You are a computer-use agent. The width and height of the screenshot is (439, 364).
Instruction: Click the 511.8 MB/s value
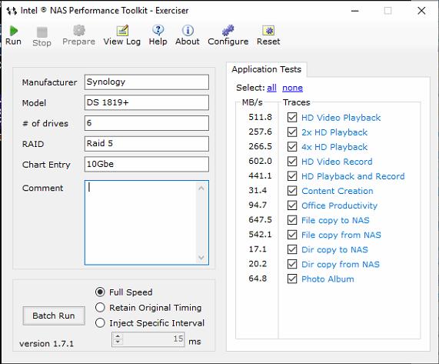click(260, 117)
